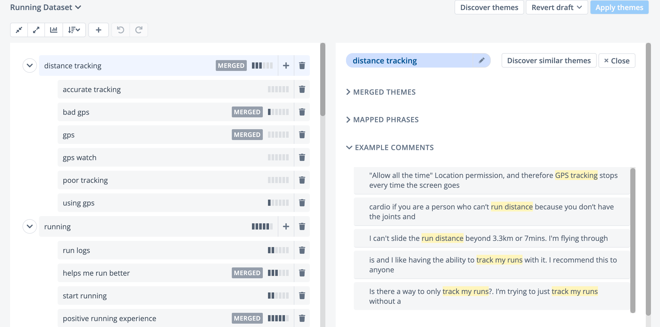The height and width of the screenshot is (327, 660).
Task: Click the undo arrow icon
Action: (121, 29)
